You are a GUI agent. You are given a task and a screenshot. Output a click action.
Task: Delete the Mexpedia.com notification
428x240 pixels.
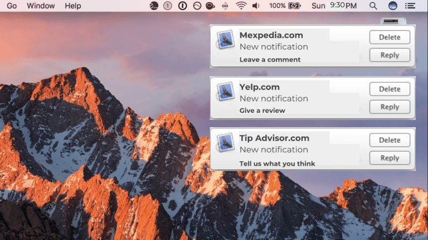tap(390, 37)
